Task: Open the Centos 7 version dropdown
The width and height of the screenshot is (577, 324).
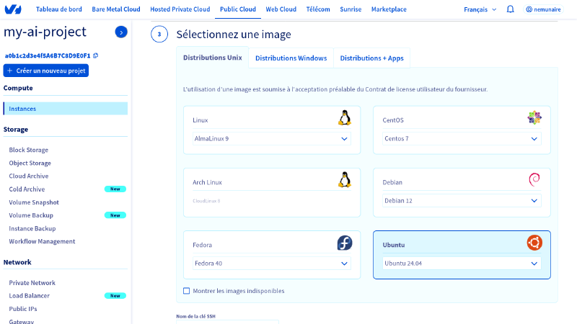Action: (x=462, y=139)
